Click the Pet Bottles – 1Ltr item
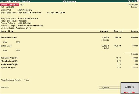This screenshot has height=94, width=139. [9, 37]
